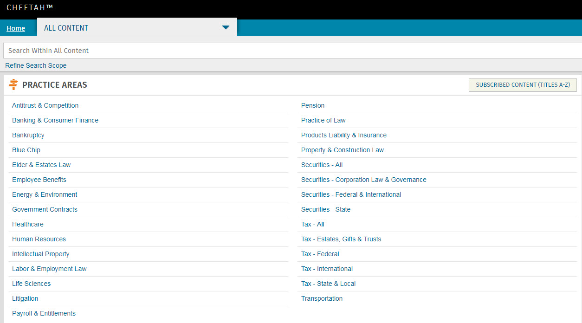582x323 pixels.
Task: Go to Securities - State
Action: 326,209
